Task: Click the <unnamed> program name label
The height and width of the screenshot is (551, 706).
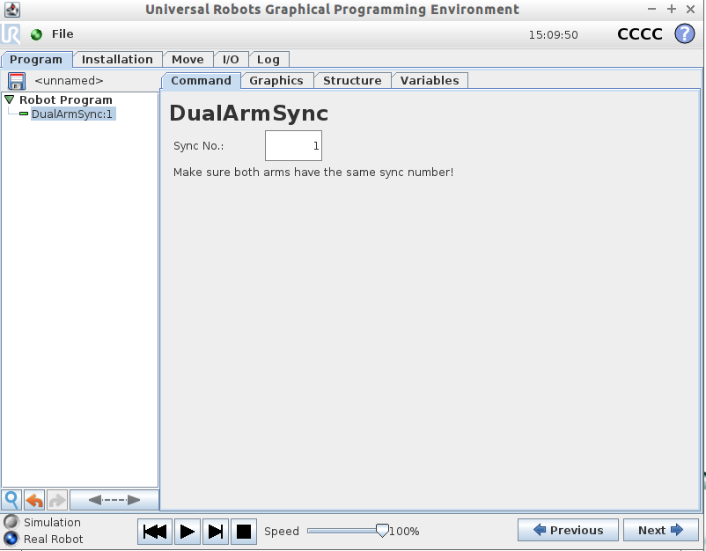Action: [x=69, y=81]
